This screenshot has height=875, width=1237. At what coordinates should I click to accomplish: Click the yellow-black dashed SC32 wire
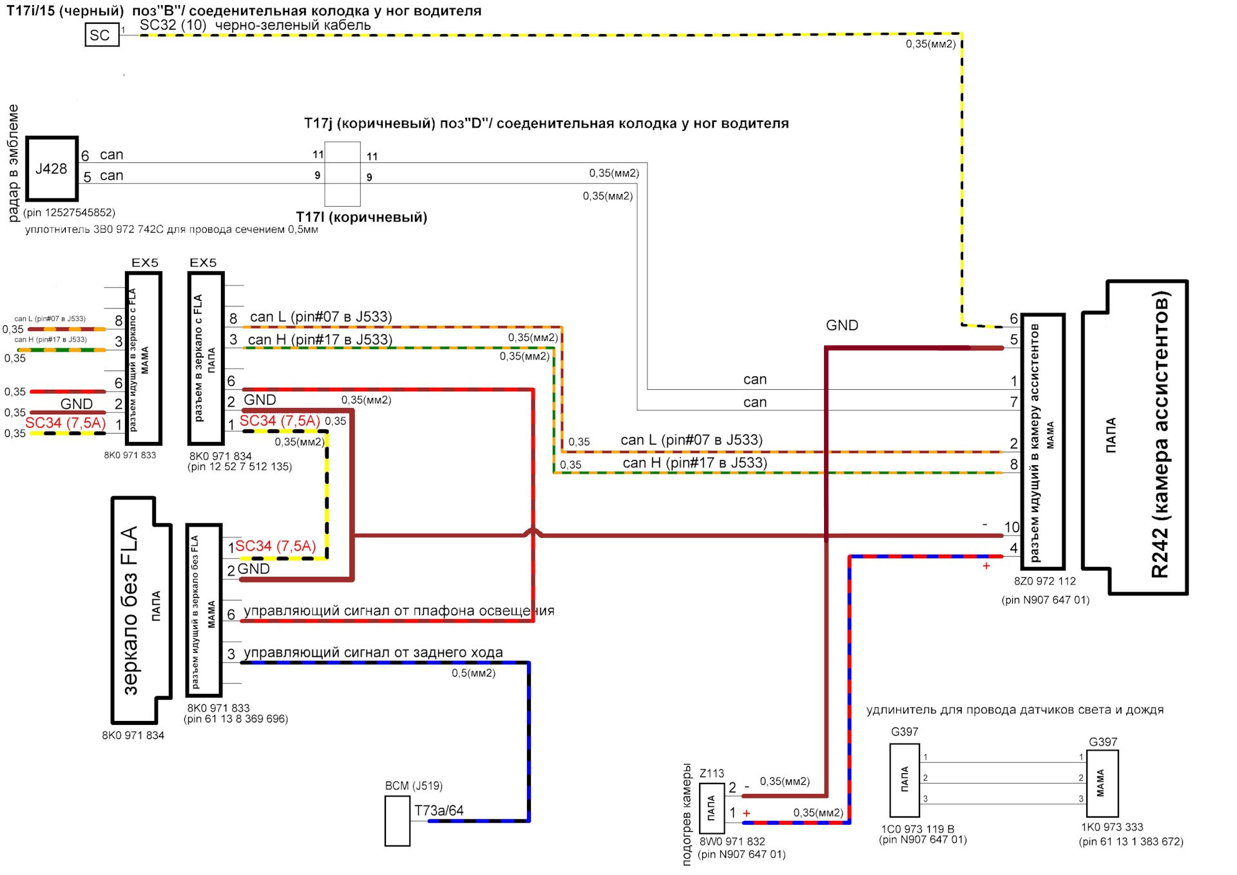click(548, 35)
